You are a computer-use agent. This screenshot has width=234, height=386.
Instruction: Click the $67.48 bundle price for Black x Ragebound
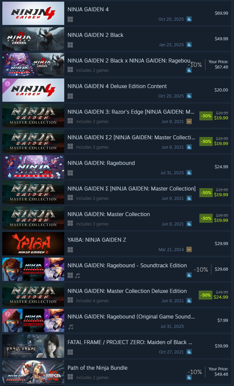[x=221, y=67]
